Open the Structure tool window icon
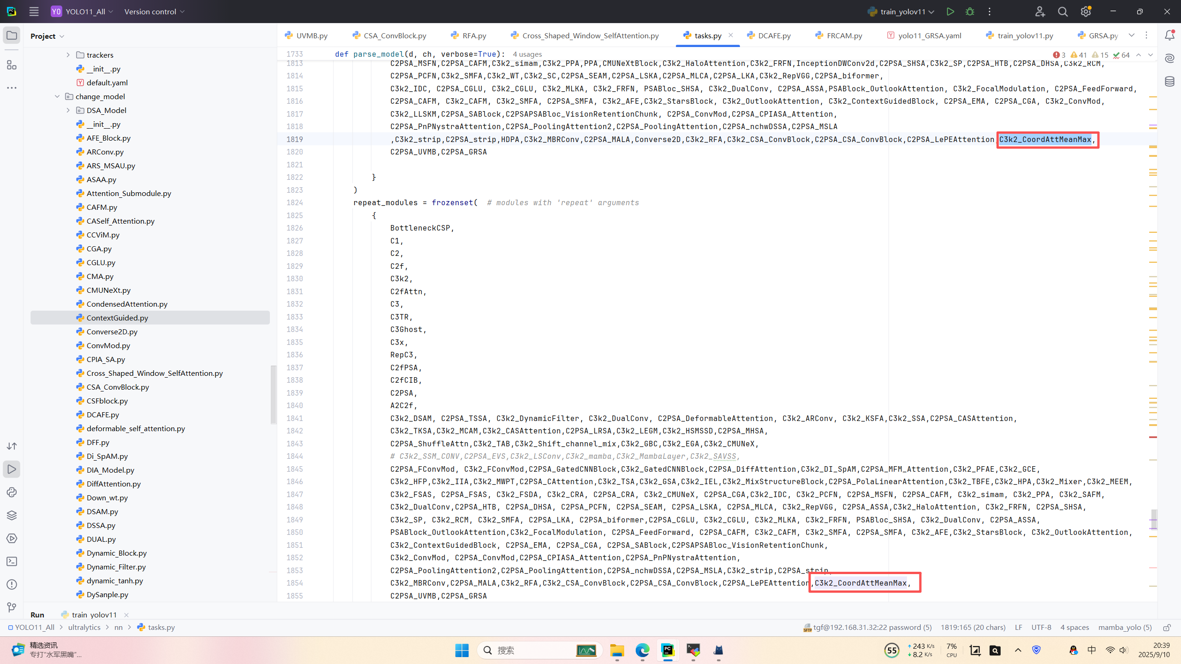Screen dimensions: 1181x664 point(12,65)
